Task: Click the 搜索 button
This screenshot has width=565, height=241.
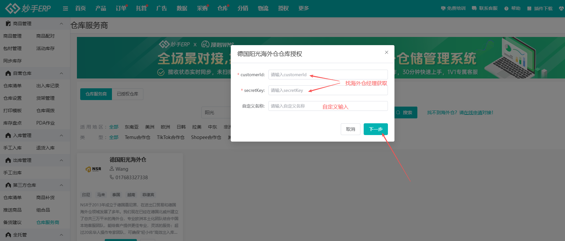Action: (405, 112)
